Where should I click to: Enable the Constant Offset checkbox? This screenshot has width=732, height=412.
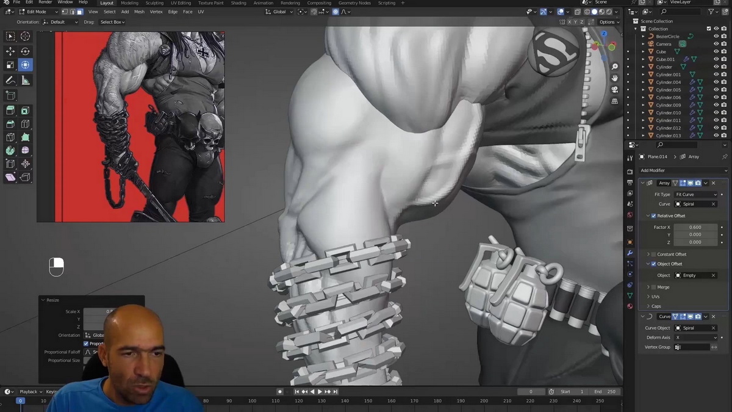click(653, 254)
